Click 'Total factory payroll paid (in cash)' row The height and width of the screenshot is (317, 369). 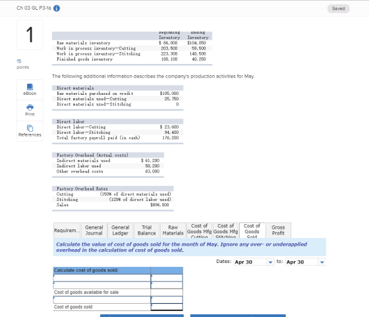(117, 138)
